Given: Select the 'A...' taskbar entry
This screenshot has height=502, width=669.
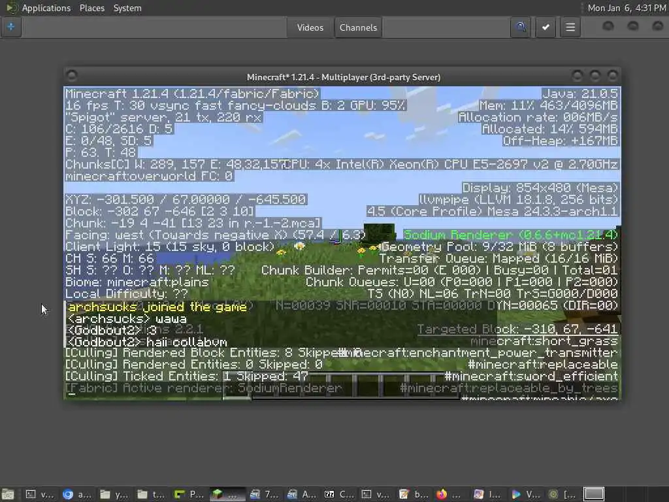Looking at the screenshot, I should point(301,494).
